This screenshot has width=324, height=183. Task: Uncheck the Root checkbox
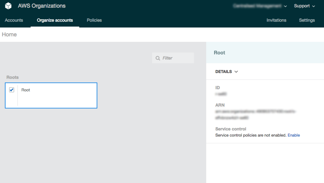12,90
